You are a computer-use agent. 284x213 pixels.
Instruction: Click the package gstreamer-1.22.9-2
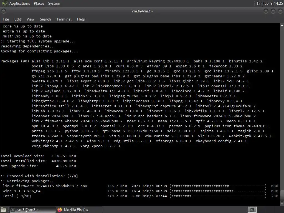point(225,76)
